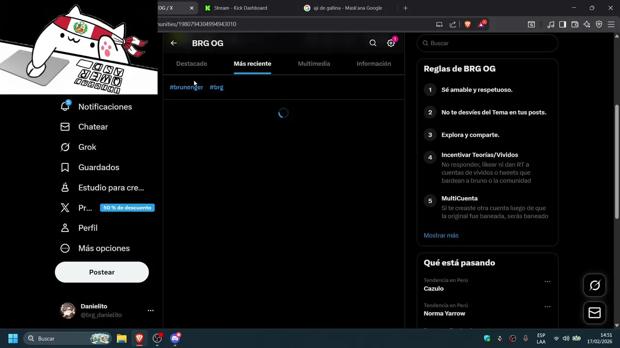Open floating messages envelope button
The image size is (620, 348).
pyautogui.click(x=594, y=313)
